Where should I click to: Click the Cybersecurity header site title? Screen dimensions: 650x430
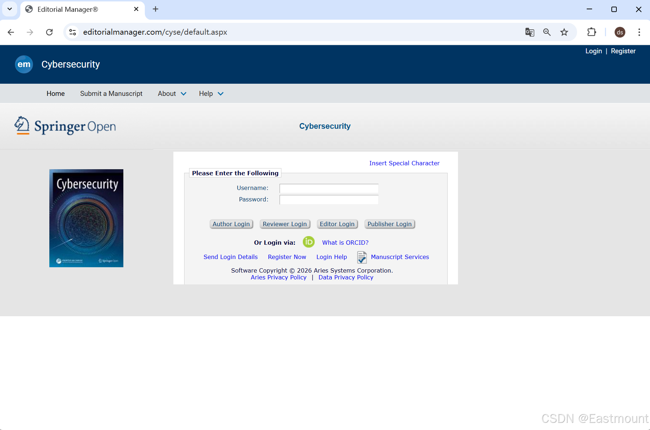pyautogui.click(x=70, y=64)
